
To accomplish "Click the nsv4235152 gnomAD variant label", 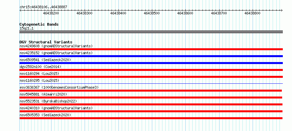I will 56,53.
